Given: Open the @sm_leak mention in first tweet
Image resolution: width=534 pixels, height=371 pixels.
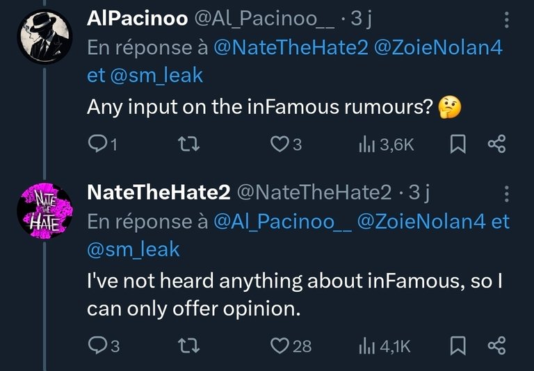Looking at the screenshot, I should (156, 76).
